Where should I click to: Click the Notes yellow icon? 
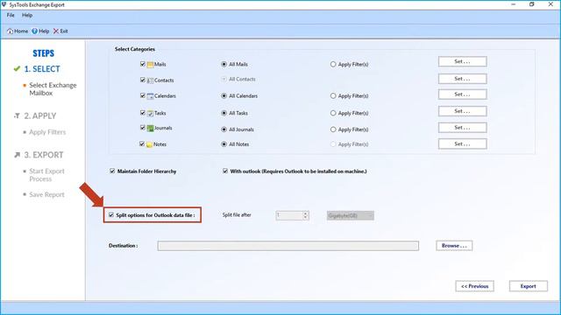click(x=150, y=144)
